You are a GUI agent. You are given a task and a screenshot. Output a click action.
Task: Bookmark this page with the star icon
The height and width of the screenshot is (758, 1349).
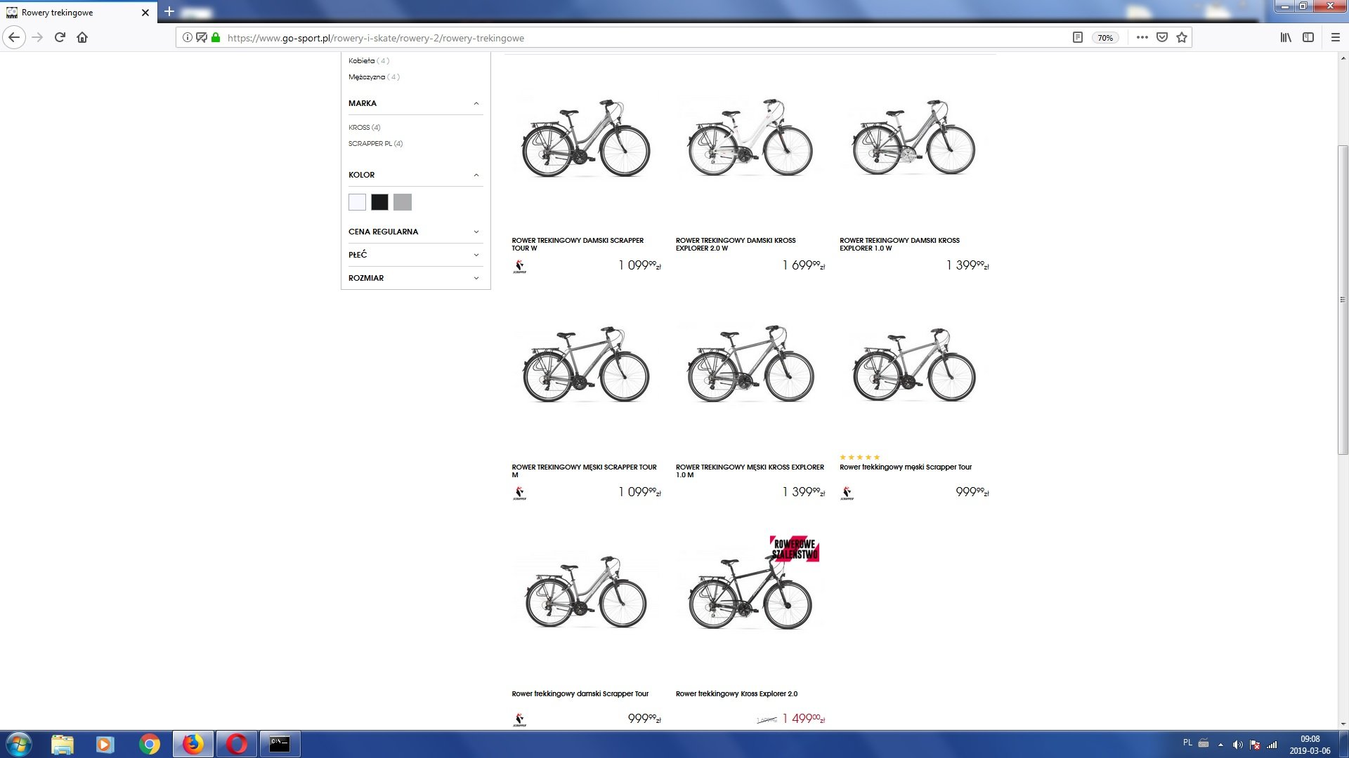click(x=1182, y=37)
